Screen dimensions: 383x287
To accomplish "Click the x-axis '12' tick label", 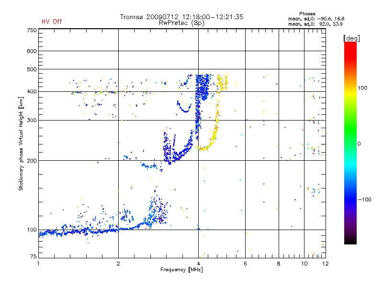I will click(x=326, y=264).
